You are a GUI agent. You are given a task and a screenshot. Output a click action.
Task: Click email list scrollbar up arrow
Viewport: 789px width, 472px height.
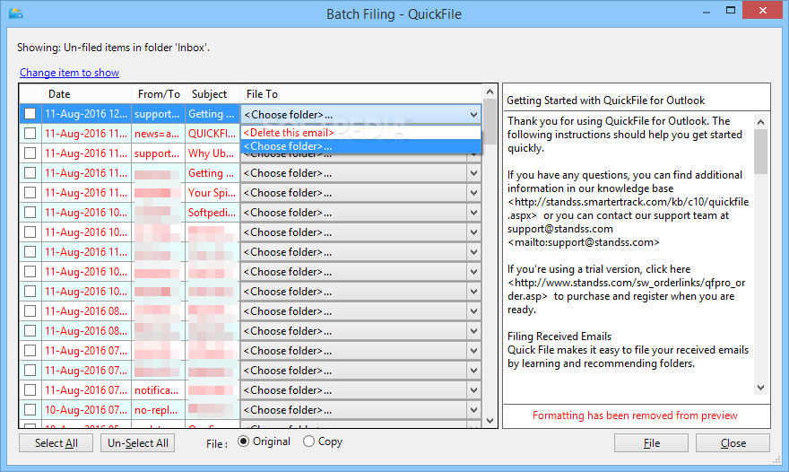coord(490,92)
